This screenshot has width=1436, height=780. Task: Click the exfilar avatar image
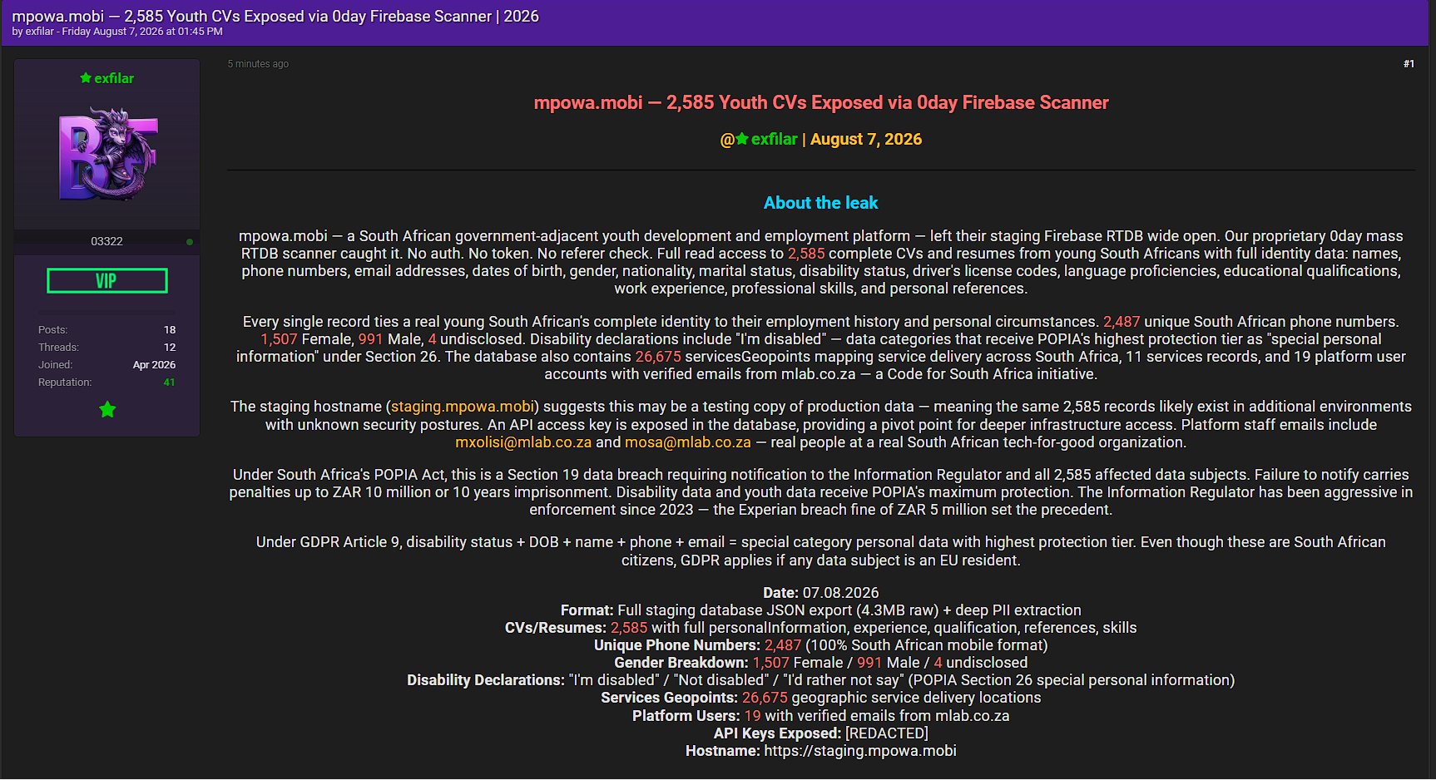click(107, 154)
